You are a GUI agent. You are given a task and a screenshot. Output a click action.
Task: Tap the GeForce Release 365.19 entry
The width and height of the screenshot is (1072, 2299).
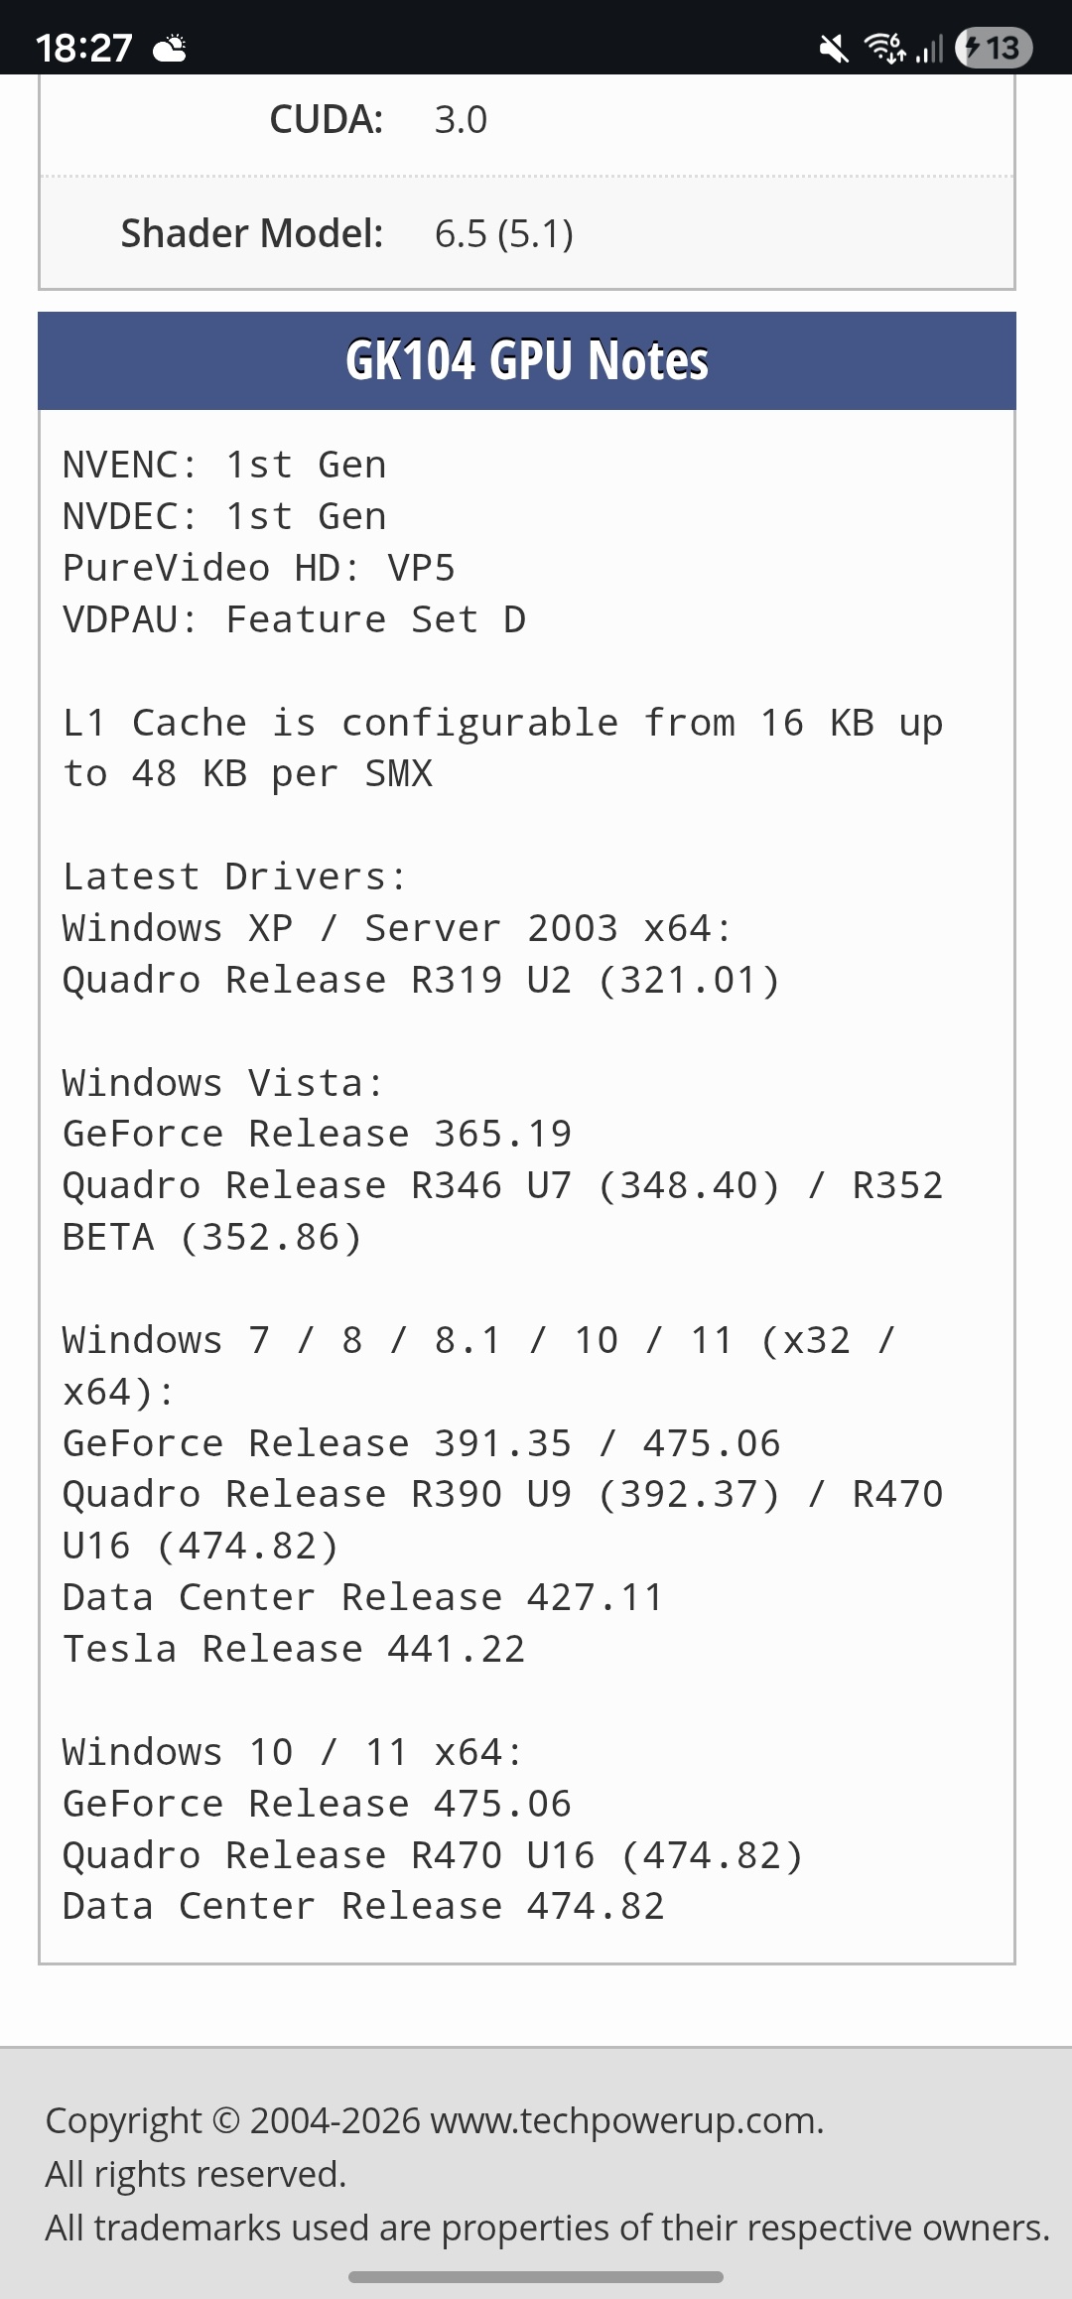tap(317, 1134)
